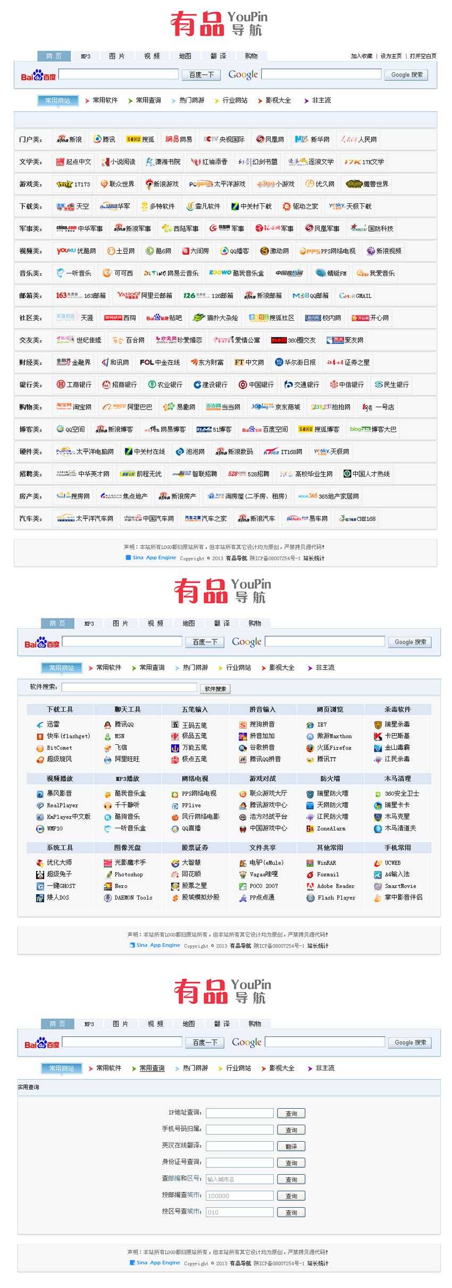Focus the IP地址查询 input field
This screenshot has height=1288, width=452.
(x=240, y=1113)
